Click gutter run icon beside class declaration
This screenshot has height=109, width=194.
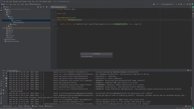[54, 20]
